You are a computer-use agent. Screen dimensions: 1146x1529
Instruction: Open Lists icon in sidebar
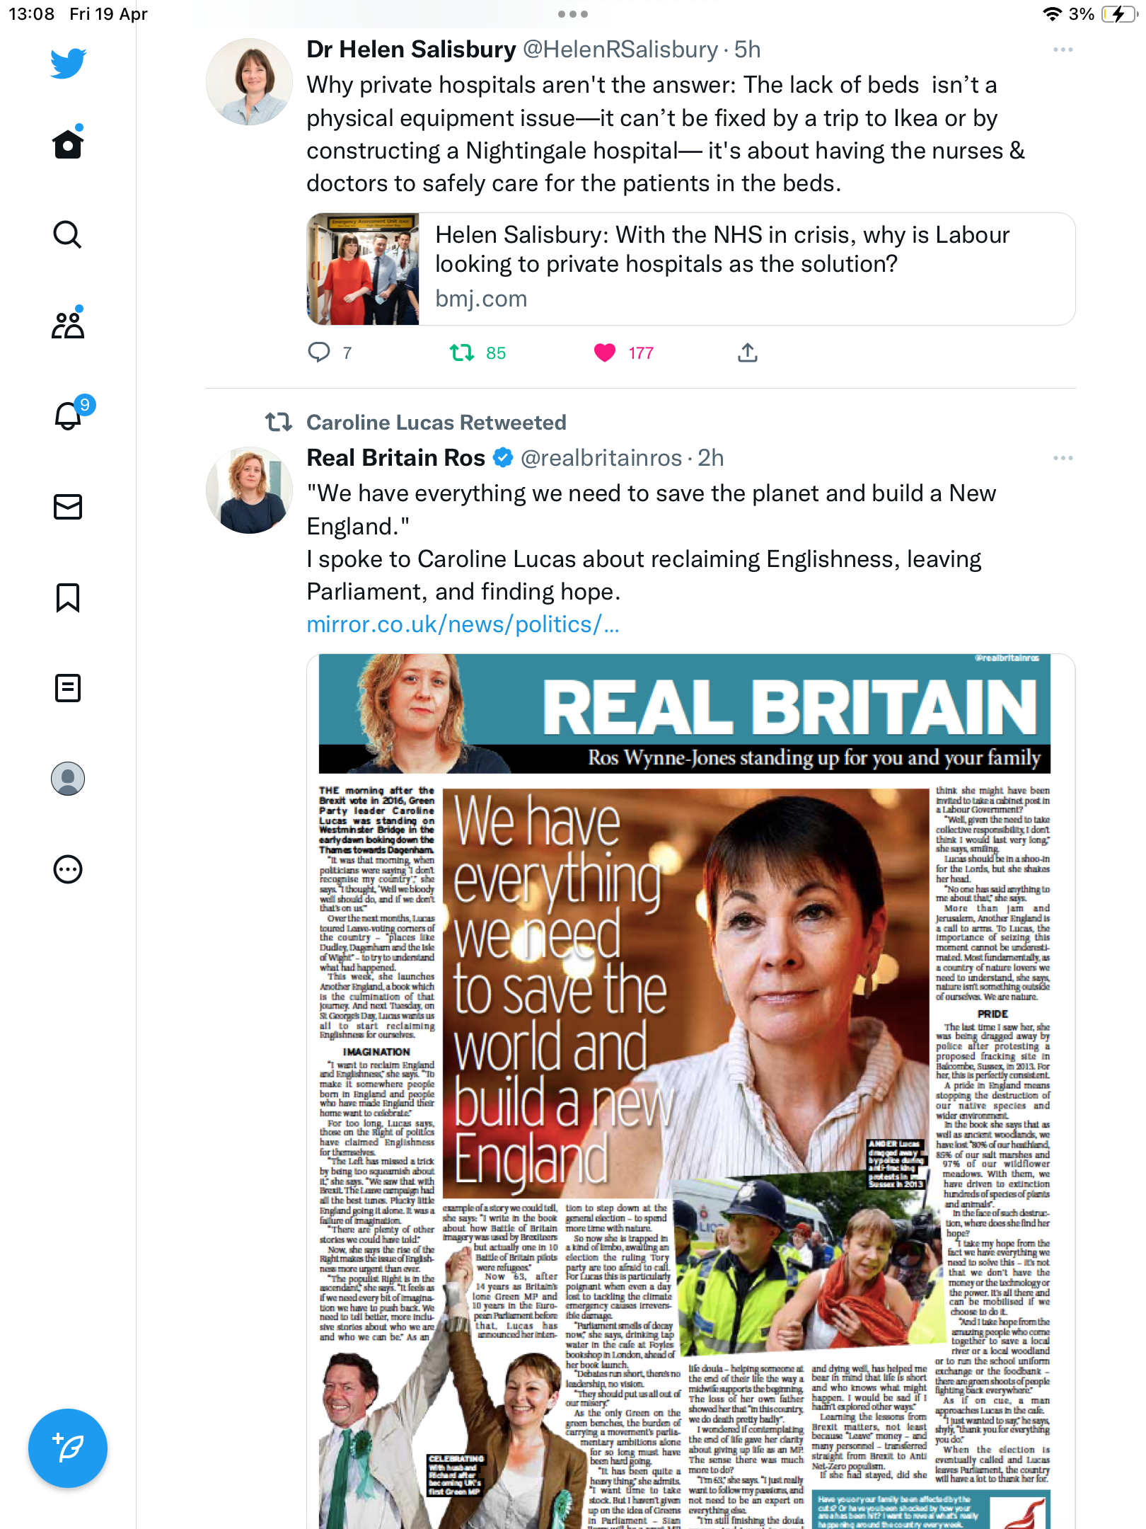click(x=68, y=688)
